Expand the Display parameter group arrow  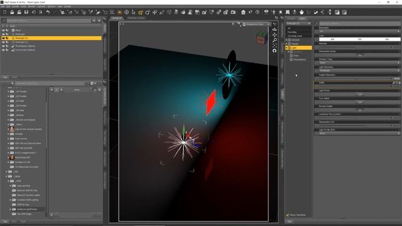coord(287,44)
